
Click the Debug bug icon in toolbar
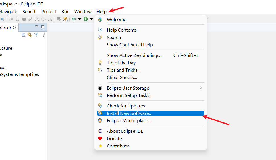pyautogui.click(x=74, y=19)
